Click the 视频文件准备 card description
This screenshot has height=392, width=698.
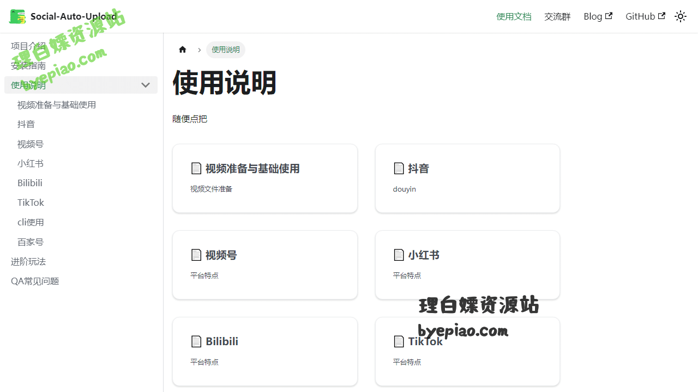click(x=211, y=189)
